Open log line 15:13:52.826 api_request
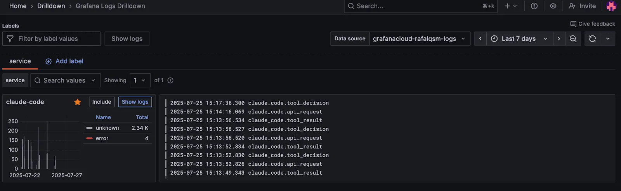This screenshot has width=621, height=191. [246, 164]
